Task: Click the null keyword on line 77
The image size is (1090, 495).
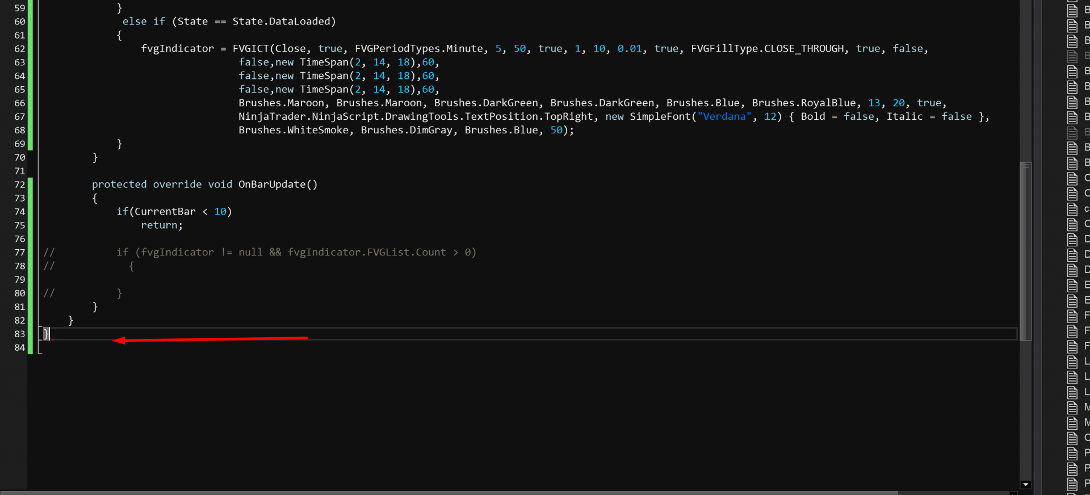Action: [x=250, y=253]
